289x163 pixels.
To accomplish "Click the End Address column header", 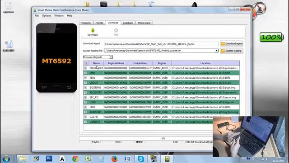I will [x=140, y=63].
